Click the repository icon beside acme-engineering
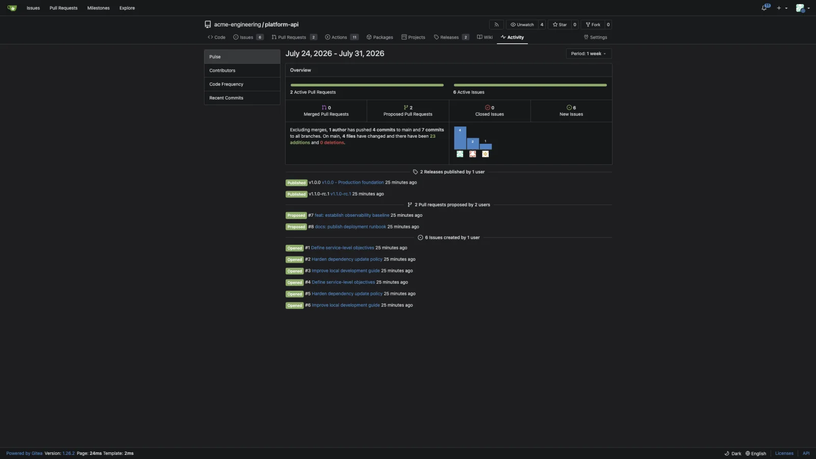 click(208, 24)
